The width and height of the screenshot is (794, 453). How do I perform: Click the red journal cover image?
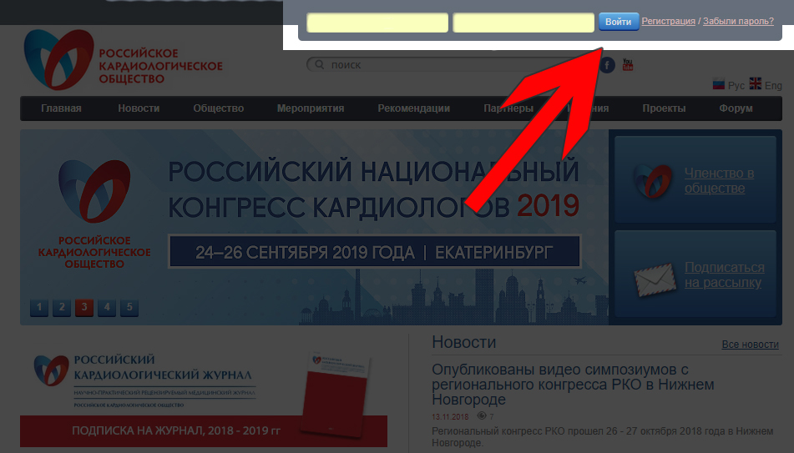pos(336,394)
